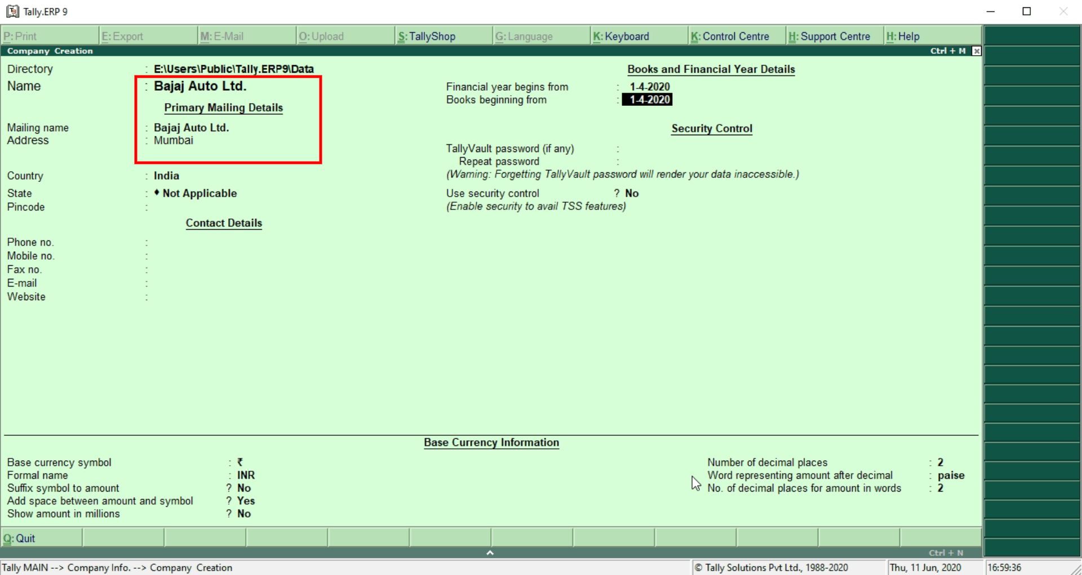Select the Country field value India
This screenshot has width=1082, height=575.
(x=166, y=176)
